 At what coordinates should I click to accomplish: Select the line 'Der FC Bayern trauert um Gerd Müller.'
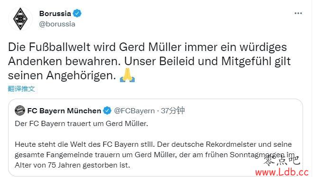82,124
